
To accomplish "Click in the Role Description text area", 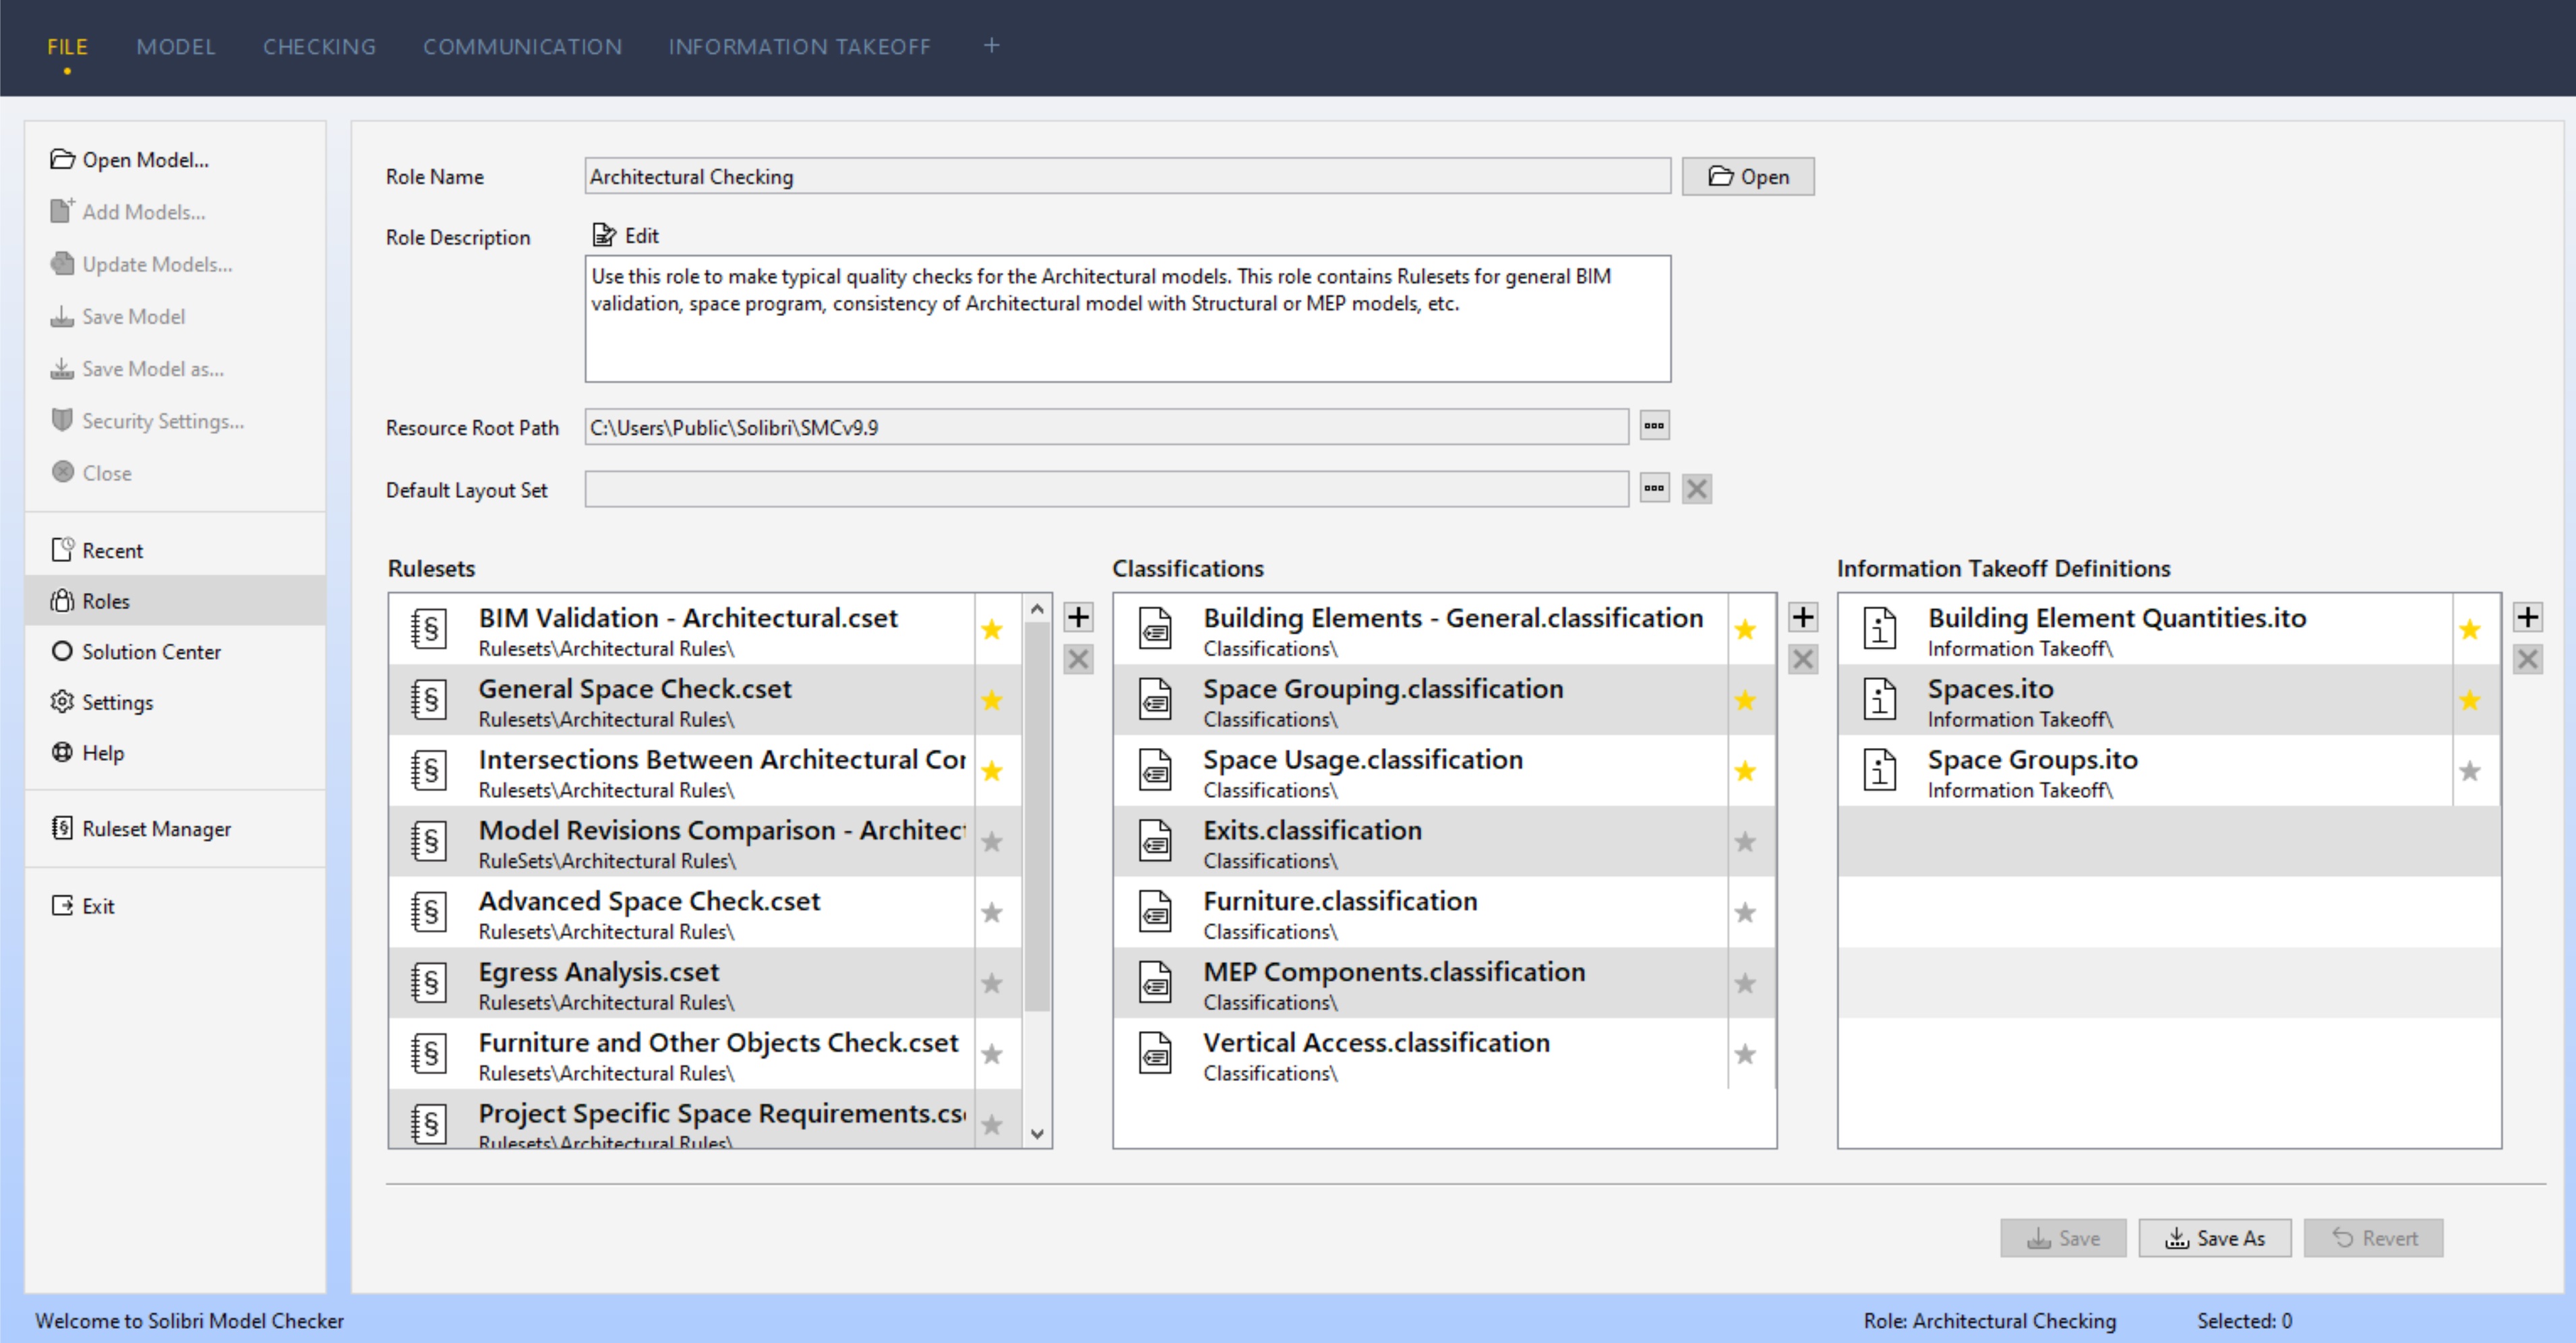I will pyautogui.click(x=1127, y=319).
